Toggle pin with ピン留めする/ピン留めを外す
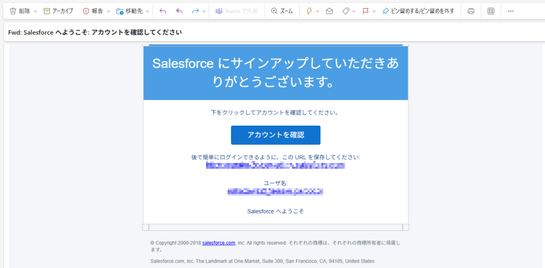This screenshot has height=268, width=545. 418,11
